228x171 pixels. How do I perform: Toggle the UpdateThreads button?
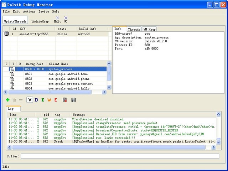click(15, 20)
